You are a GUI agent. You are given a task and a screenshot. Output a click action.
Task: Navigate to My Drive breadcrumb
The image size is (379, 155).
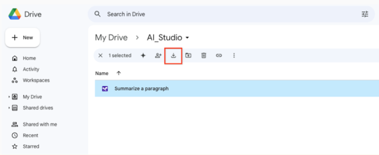[x=111, y=38]
